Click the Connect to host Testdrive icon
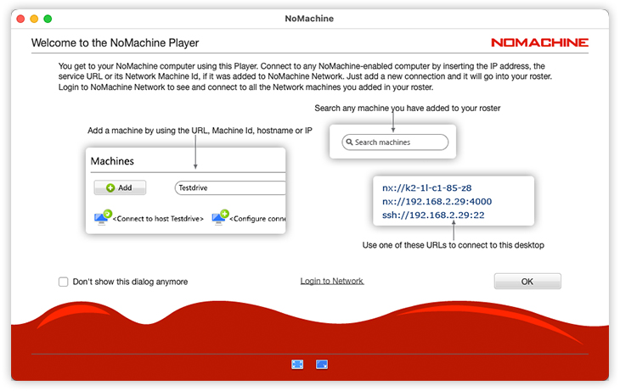620x391 pixels. (103, 218)
